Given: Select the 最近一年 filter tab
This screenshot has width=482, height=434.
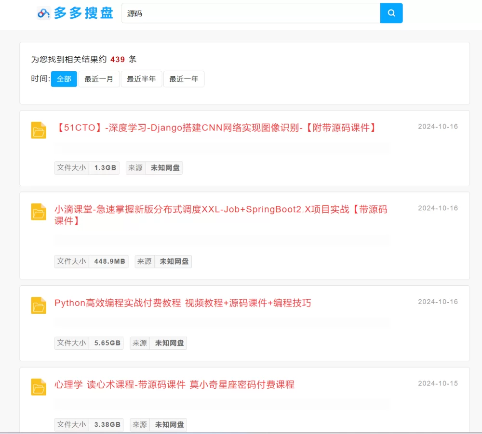Looking at the screenshot, I should [x=184, y=79].
